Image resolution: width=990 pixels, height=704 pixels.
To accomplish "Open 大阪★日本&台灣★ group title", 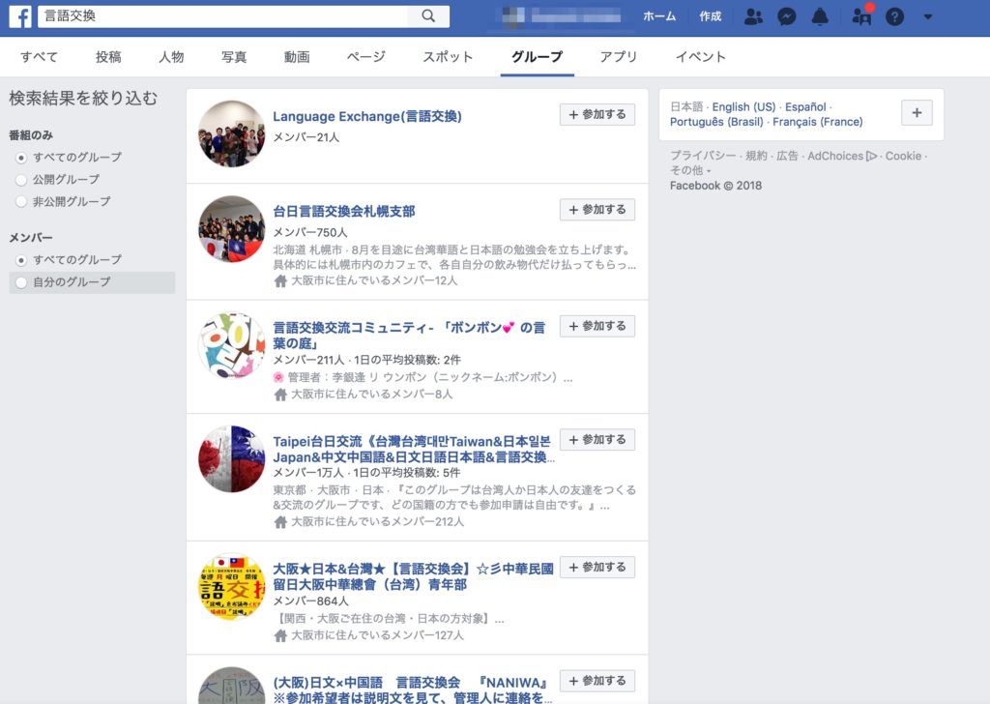I will (x=414, y=576).
